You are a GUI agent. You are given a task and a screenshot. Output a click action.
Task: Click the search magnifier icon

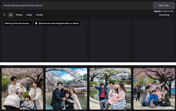(x=4, y=15)
